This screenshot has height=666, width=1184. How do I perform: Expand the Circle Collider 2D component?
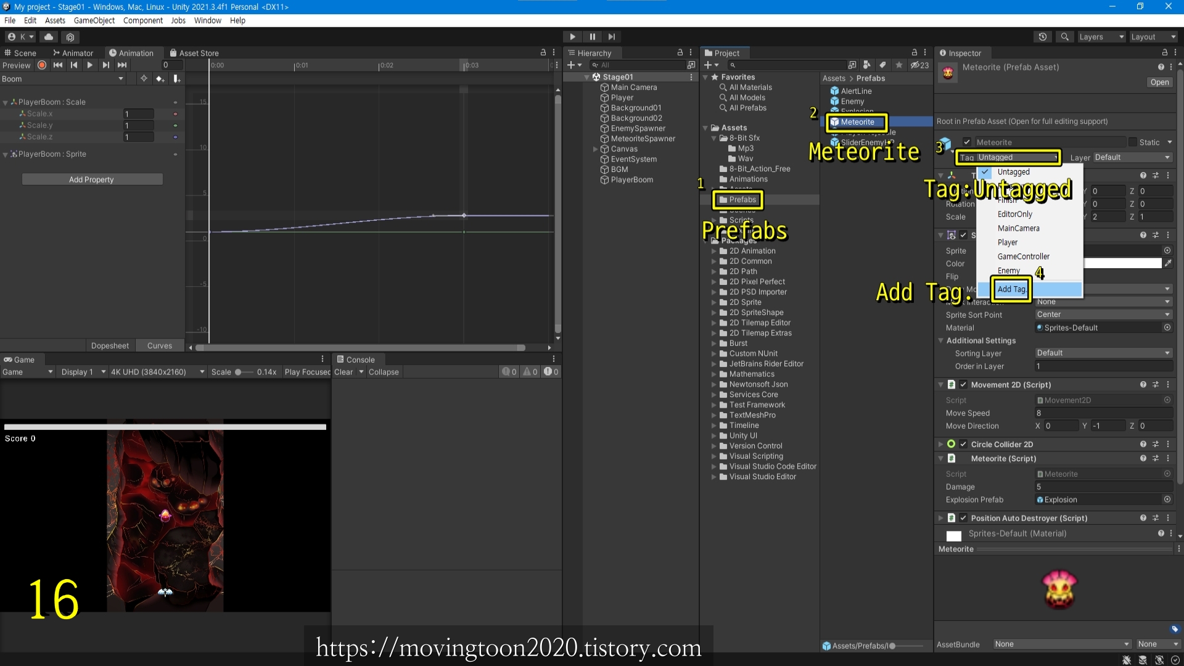pos(941,445)
